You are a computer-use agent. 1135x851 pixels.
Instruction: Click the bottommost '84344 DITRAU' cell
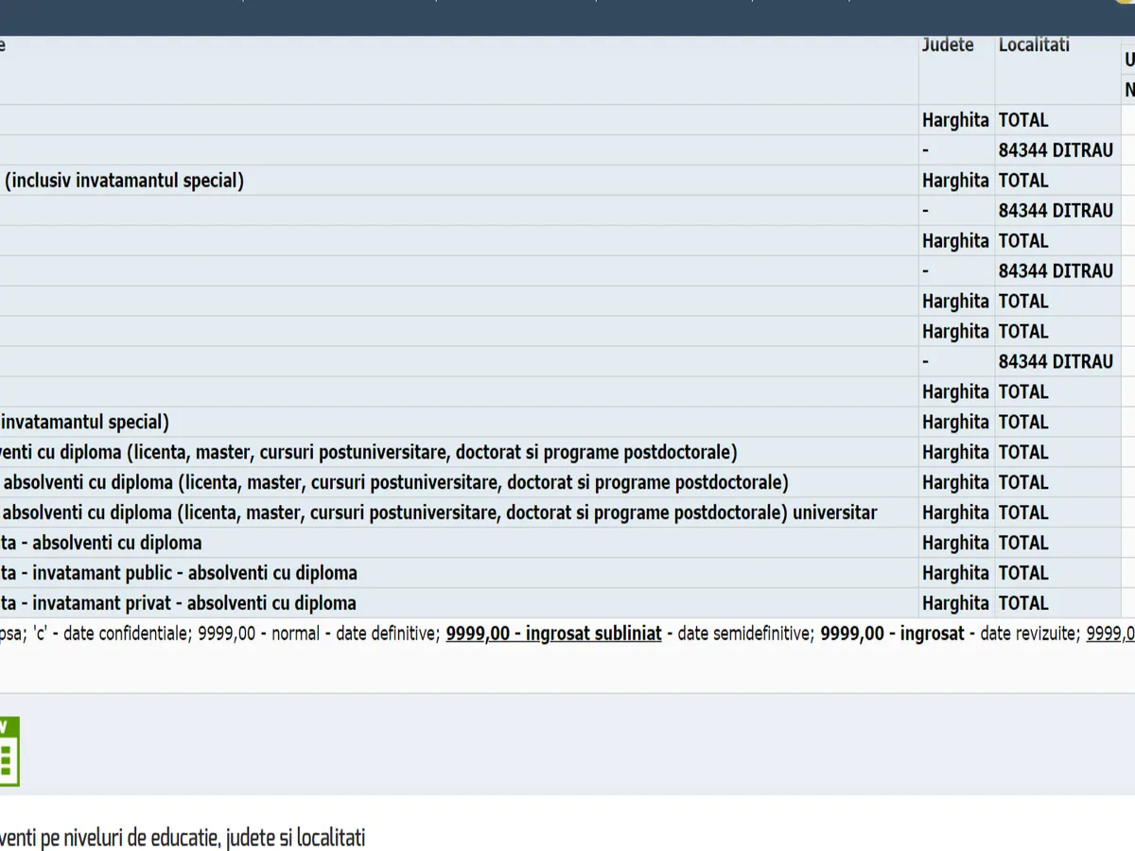click(x=1056, y=361)
